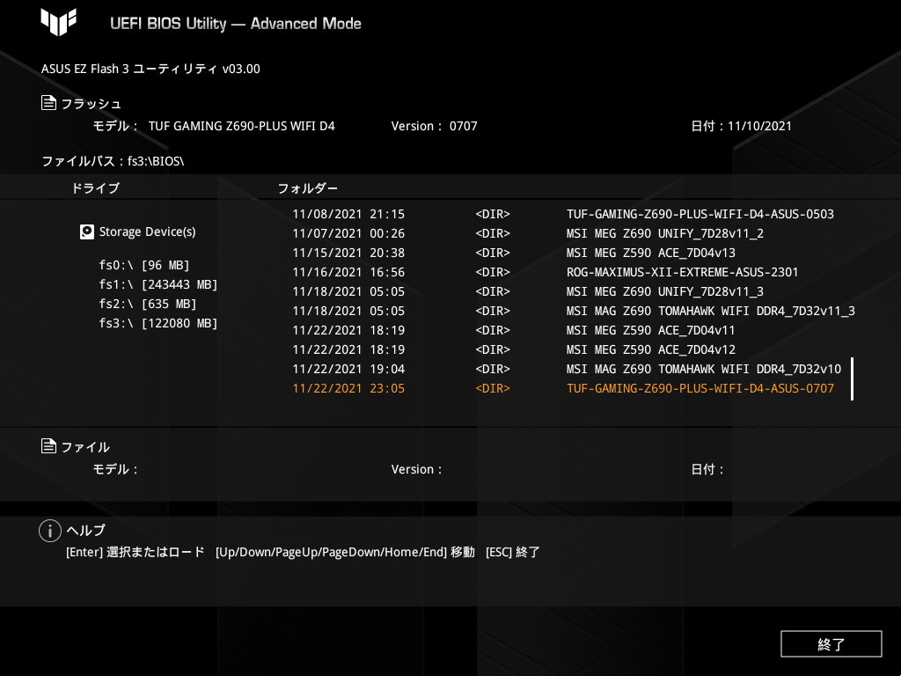Select Storage Device(s) label
This screenshot has height=676, width=901.
(x=148, y=231)
